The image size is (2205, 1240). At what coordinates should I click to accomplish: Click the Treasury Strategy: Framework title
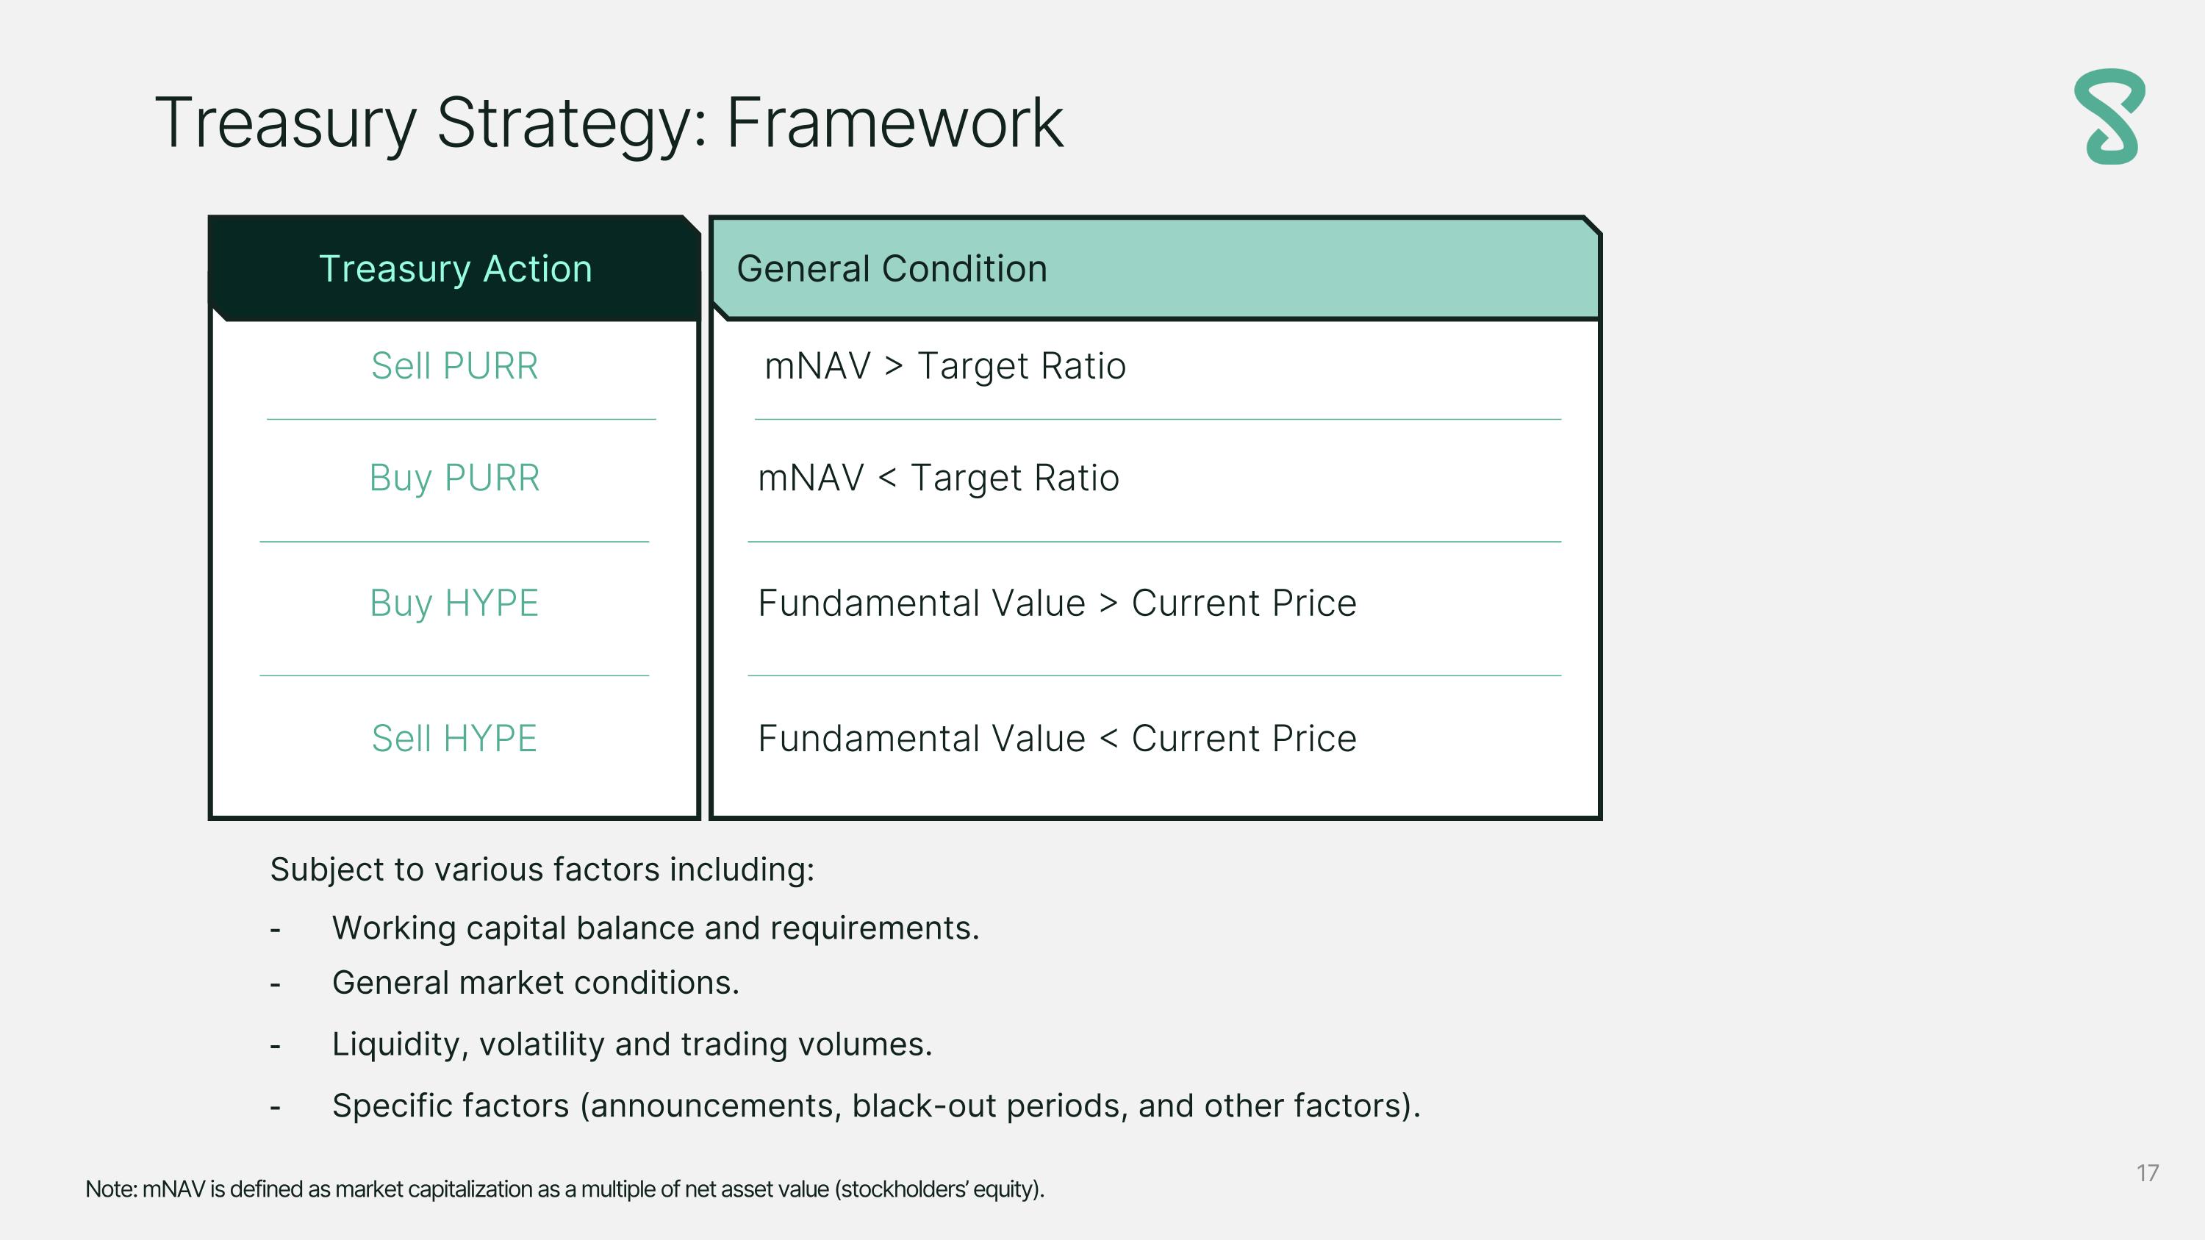pos(609,123)
